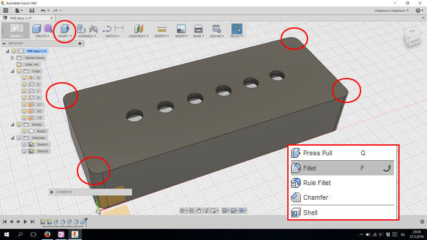
Task: Open the user account dropdown
Action: click(x=392, y=10)
